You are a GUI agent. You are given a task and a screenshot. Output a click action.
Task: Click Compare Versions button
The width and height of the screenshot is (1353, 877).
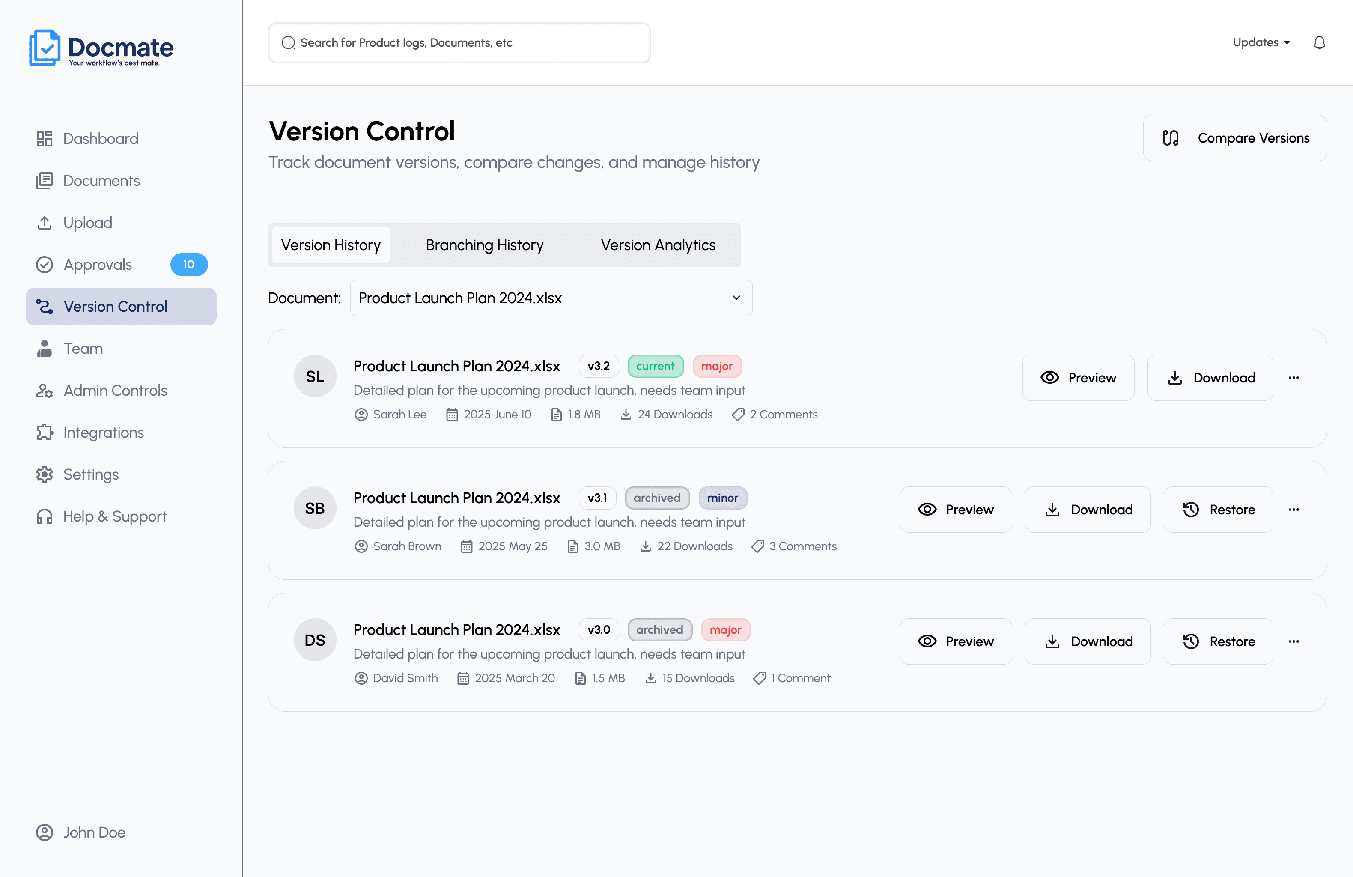(x=1235, y=138)
